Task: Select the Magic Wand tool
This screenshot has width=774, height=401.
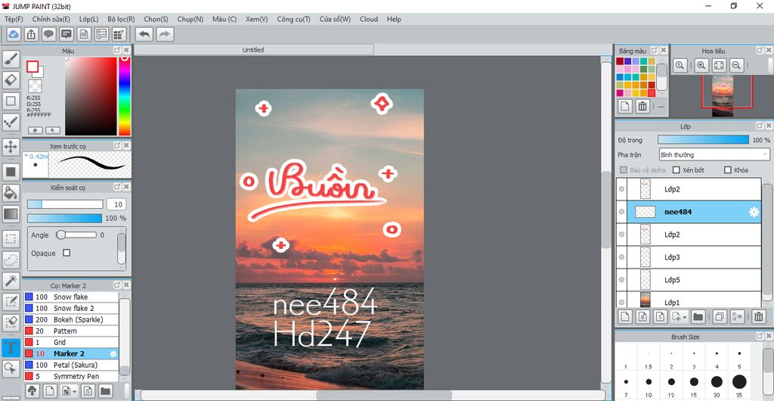Action: pyautogui.click(x=11, y=281)
